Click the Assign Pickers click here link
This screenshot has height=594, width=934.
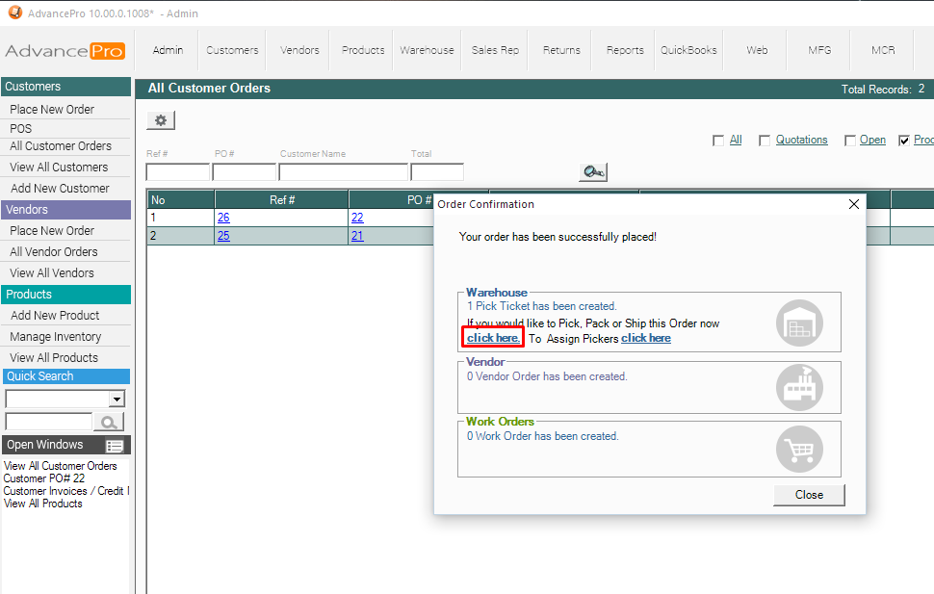point(646,338)
